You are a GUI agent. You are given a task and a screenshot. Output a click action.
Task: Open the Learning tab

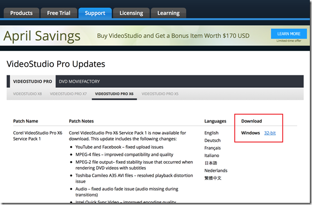[x=168, y=13]
